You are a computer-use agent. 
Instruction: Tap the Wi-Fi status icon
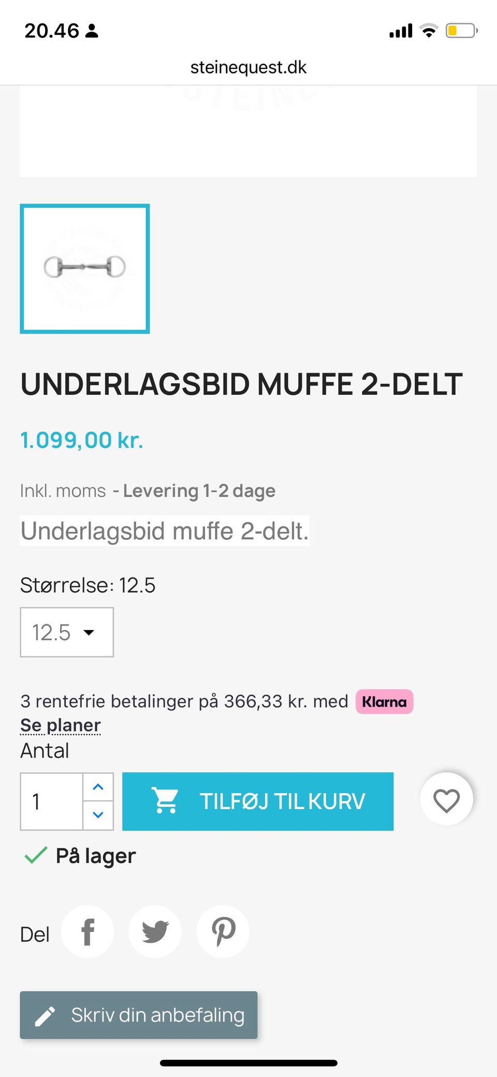(x=429, y=31)
